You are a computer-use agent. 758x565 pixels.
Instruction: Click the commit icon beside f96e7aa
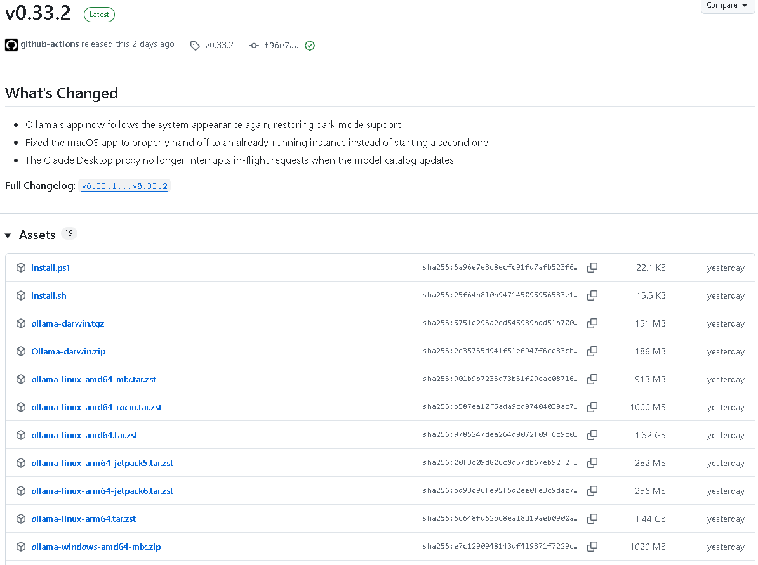[254, 46]
